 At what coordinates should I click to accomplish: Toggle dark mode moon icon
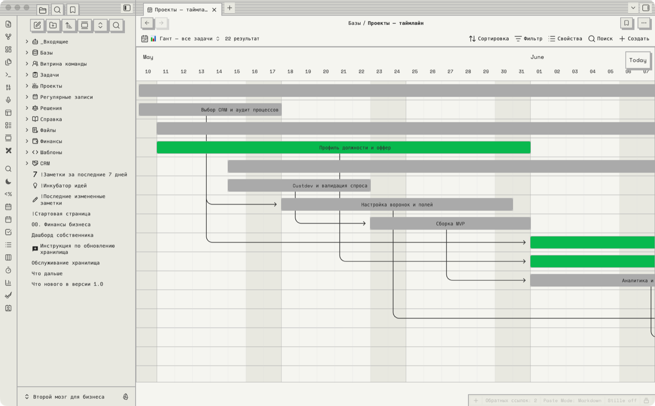pos(8,181)
